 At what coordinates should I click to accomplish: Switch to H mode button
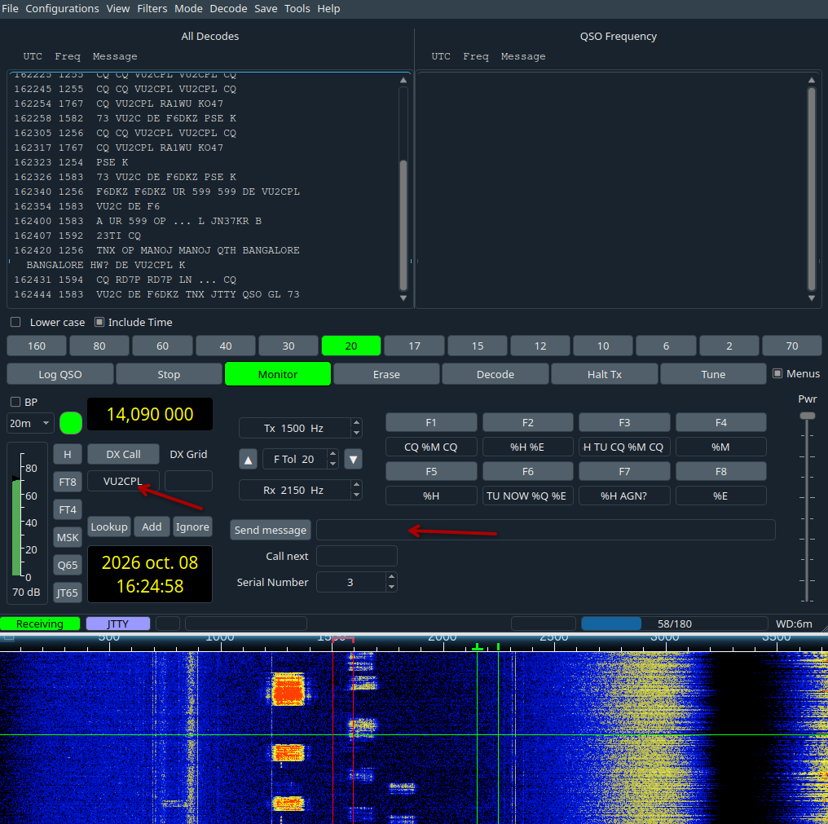tap(68, 454)
